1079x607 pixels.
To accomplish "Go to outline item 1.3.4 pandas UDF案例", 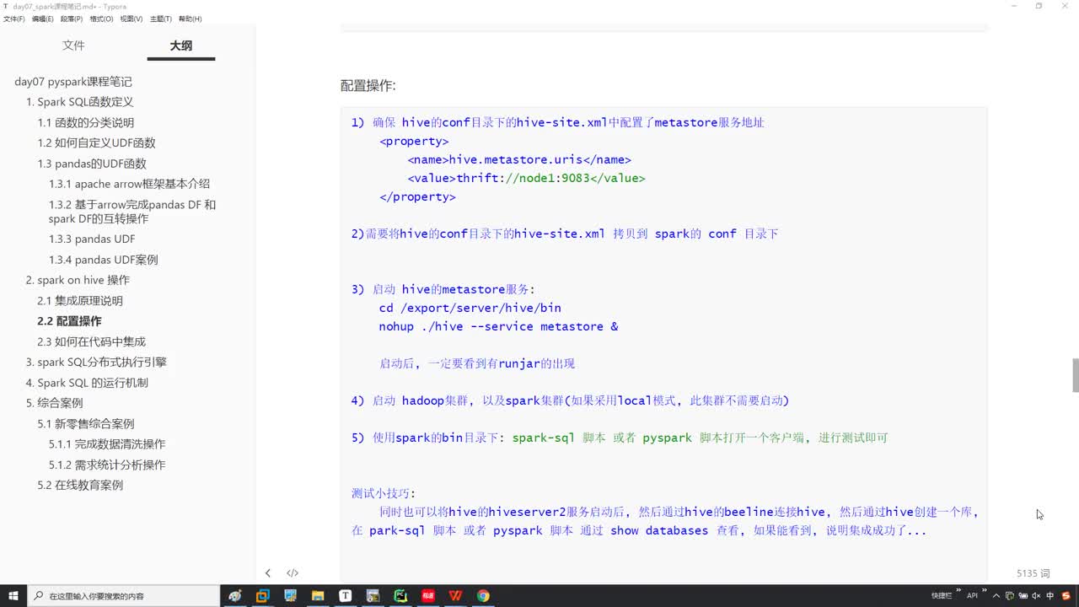I will coord(103,260).
